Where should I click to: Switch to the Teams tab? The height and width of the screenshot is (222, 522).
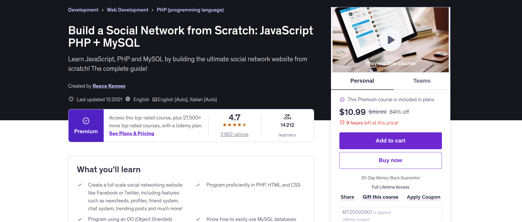(x=422, y=81)
